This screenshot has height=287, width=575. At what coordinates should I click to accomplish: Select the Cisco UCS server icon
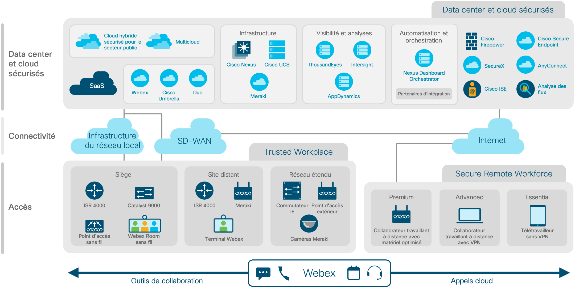click(277, 49)
